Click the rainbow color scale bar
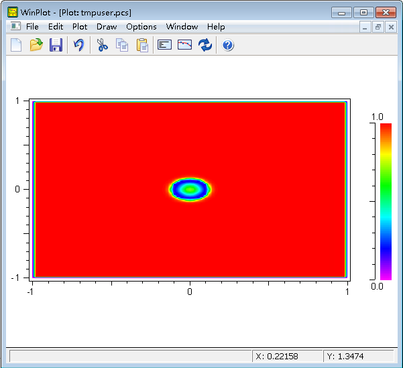Viewport: 403px width, 368px height. tap(386, 202)
